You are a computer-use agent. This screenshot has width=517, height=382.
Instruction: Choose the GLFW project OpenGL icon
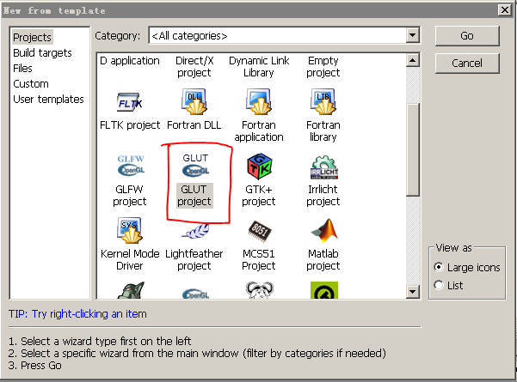[131, 166]
